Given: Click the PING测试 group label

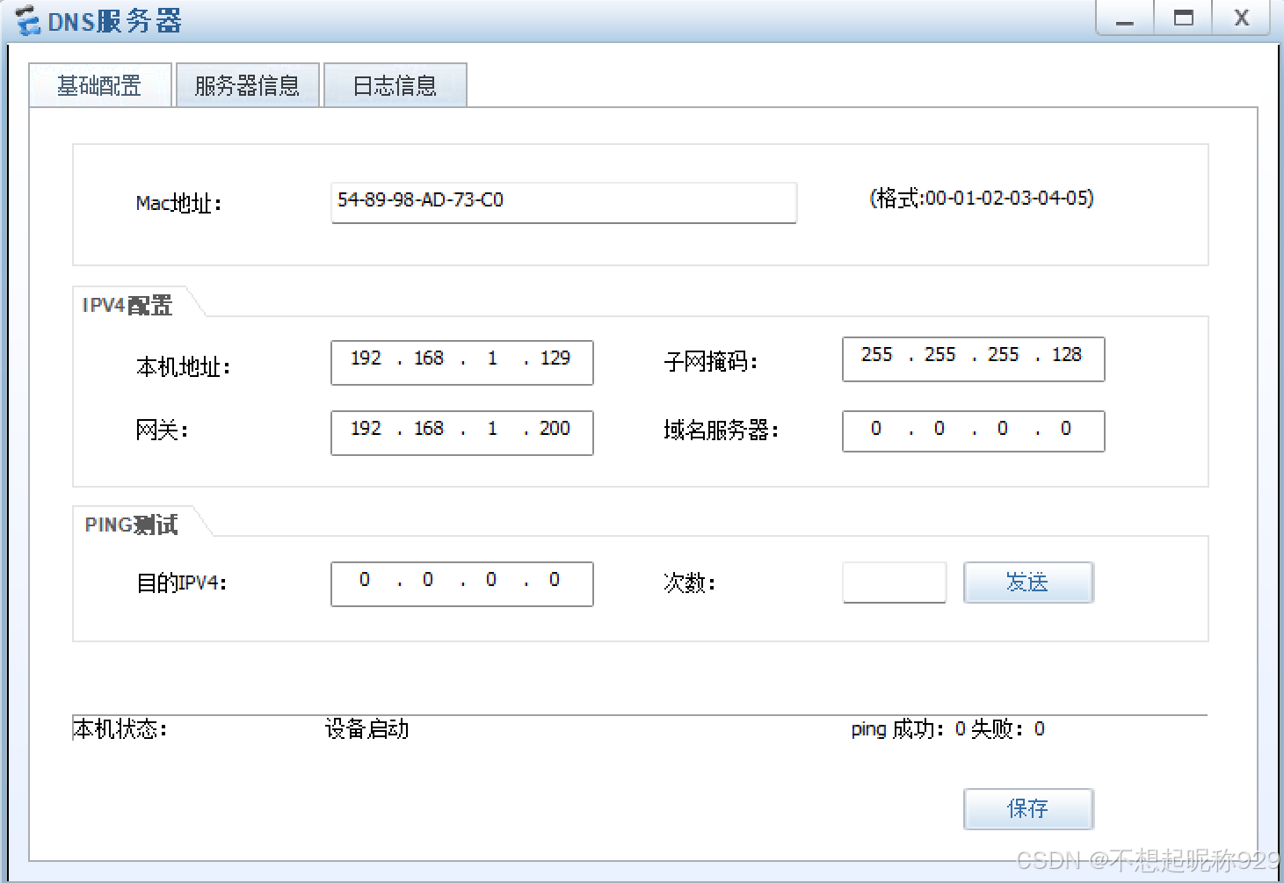Looking at the screenshot, I should [x=131, y=525].
